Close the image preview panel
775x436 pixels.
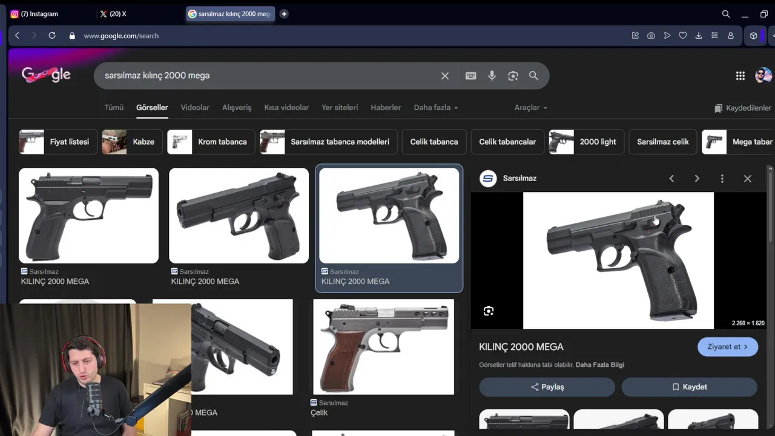pos(747,179)
